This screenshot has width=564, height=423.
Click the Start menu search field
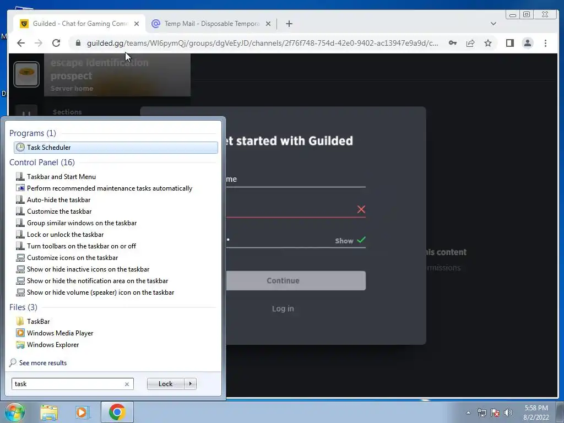click(x=68, y=384)
